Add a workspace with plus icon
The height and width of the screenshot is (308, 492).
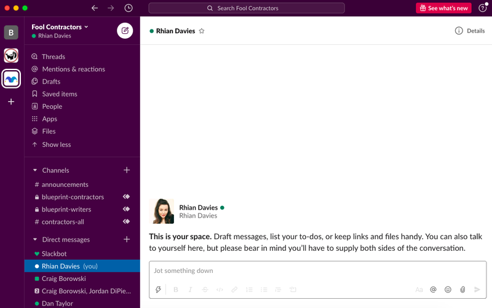pyautogui.click(x=11, y=101)
